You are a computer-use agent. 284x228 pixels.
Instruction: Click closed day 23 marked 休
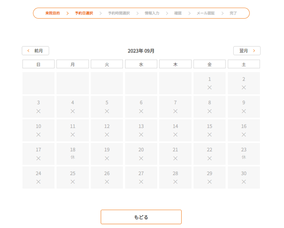pyautogui.click(x=244, y=154)
